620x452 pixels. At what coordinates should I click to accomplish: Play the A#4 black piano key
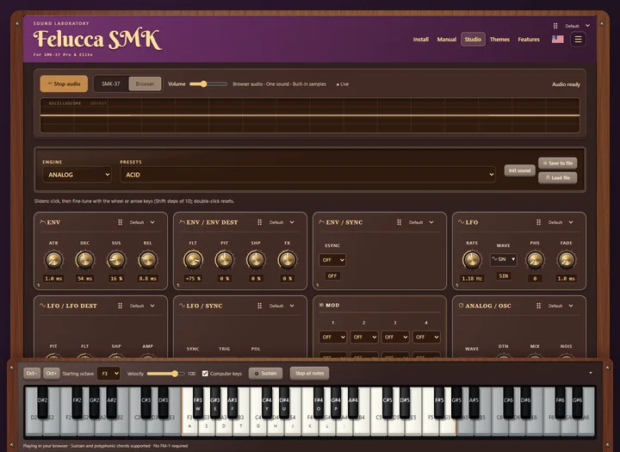(353, 402)
